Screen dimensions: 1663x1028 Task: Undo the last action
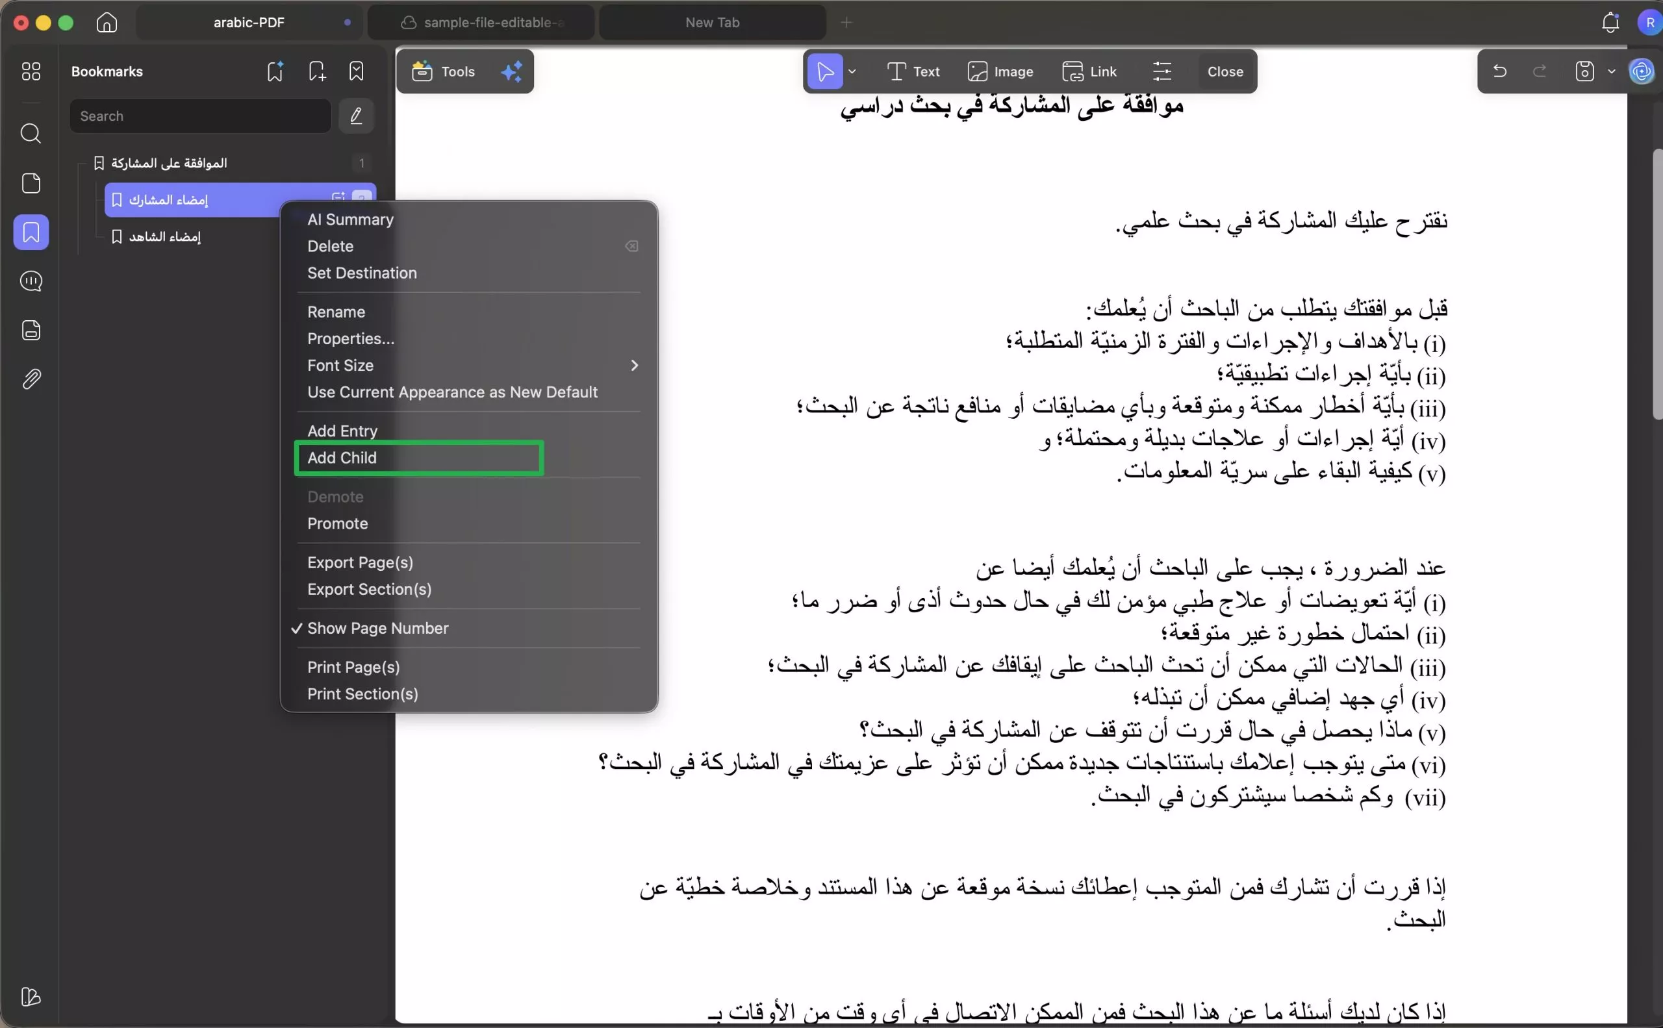[x=1499, y=71]
